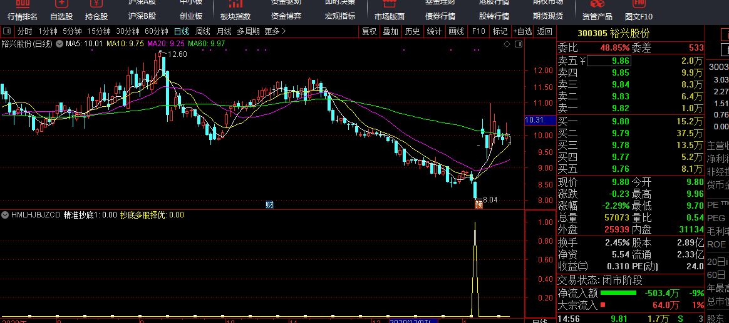
Task: Click the 标记 mark button
Action: tap(500, 32)
